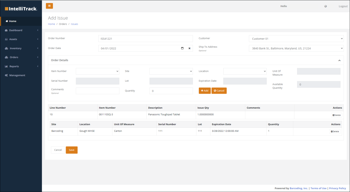This screenshot has height=192, width=350.
Task: Expand the Orders sidebar menu
Action: pos(21,57)
